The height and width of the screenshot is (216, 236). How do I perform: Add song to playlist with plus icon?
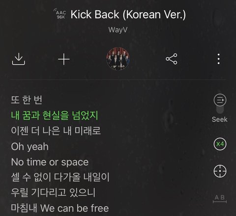64,59
